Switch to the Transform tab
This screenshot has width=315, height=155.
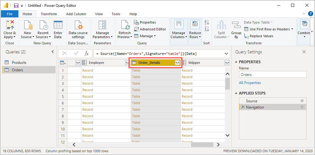coord(49,14)
